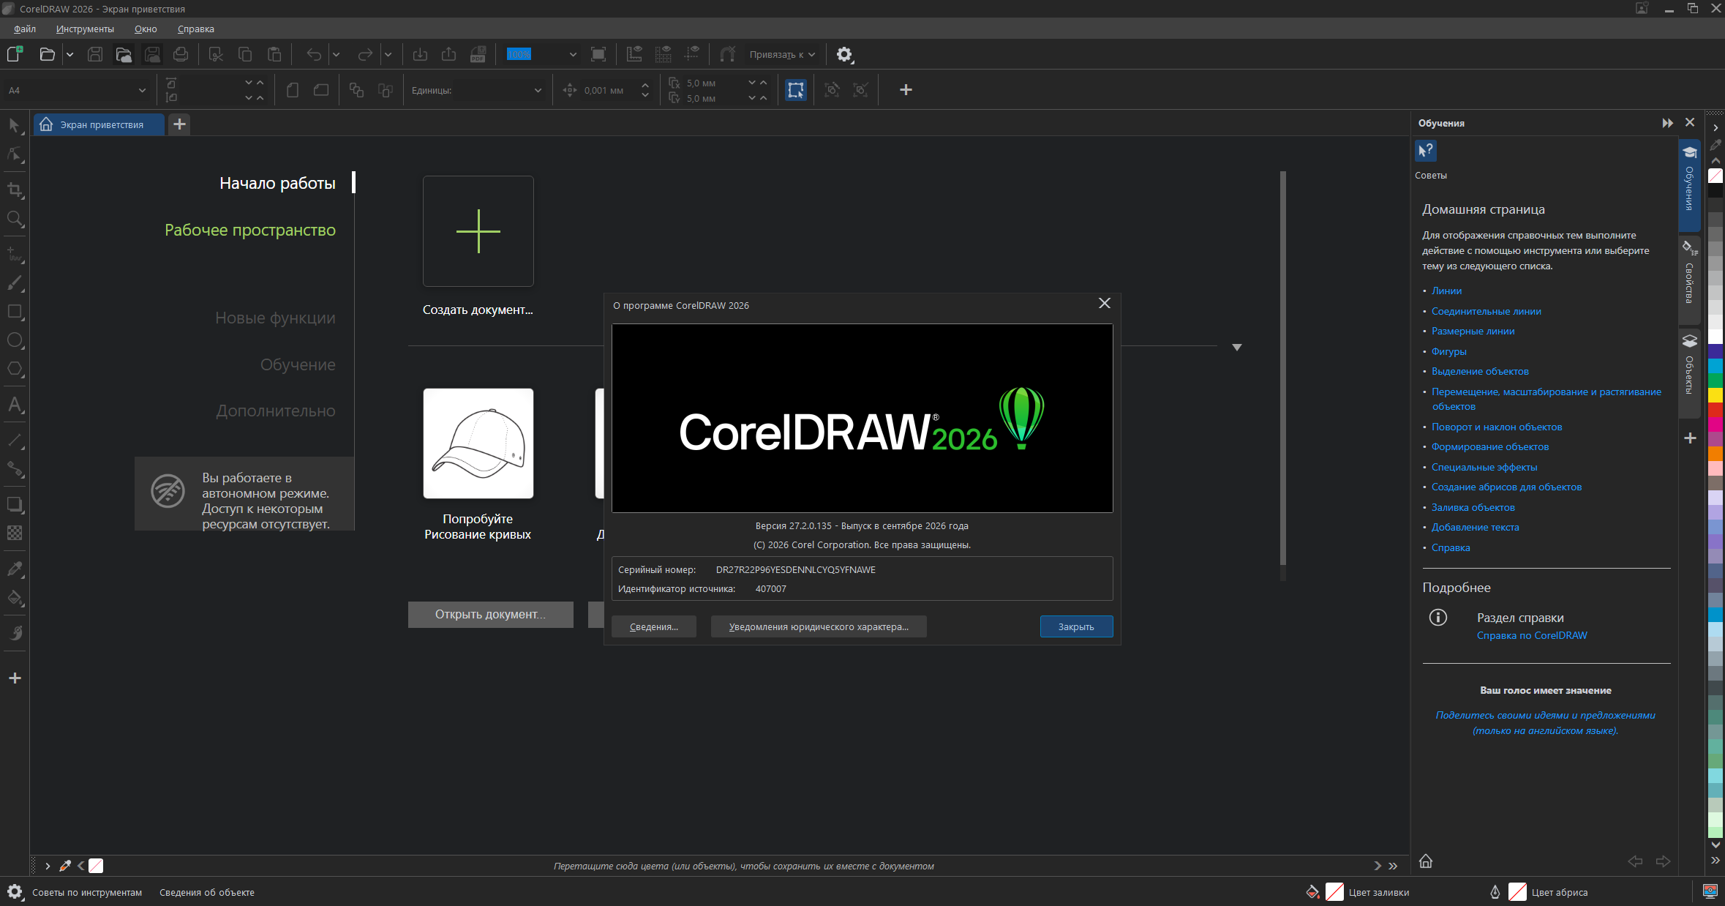Open the Options gear icon in toolbar
Viewport: 1725px width, 906px height.
coord(844,54)
